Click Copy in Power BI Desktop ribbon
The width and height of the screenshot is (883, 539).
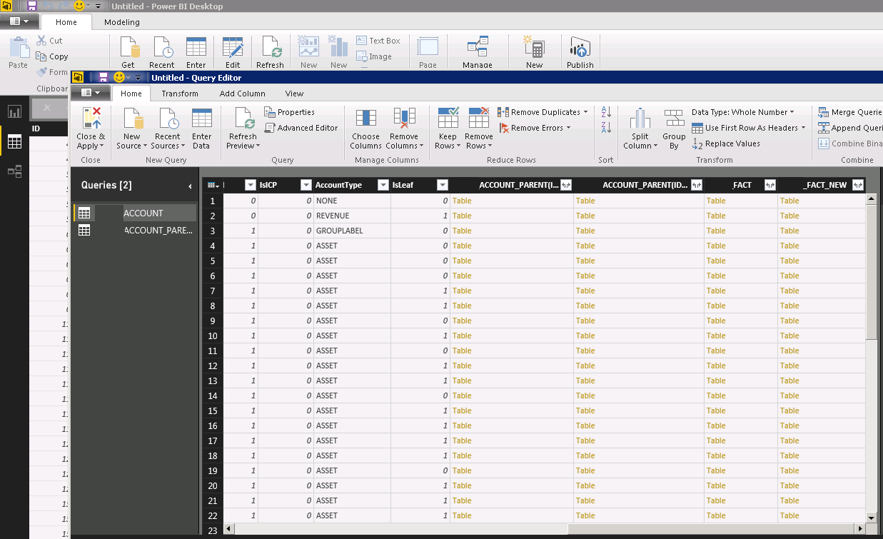(x=51, y=56)
